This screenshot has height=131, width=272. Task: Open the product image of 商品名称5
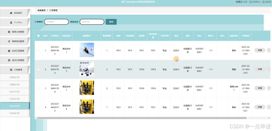(x=87, y=69)
